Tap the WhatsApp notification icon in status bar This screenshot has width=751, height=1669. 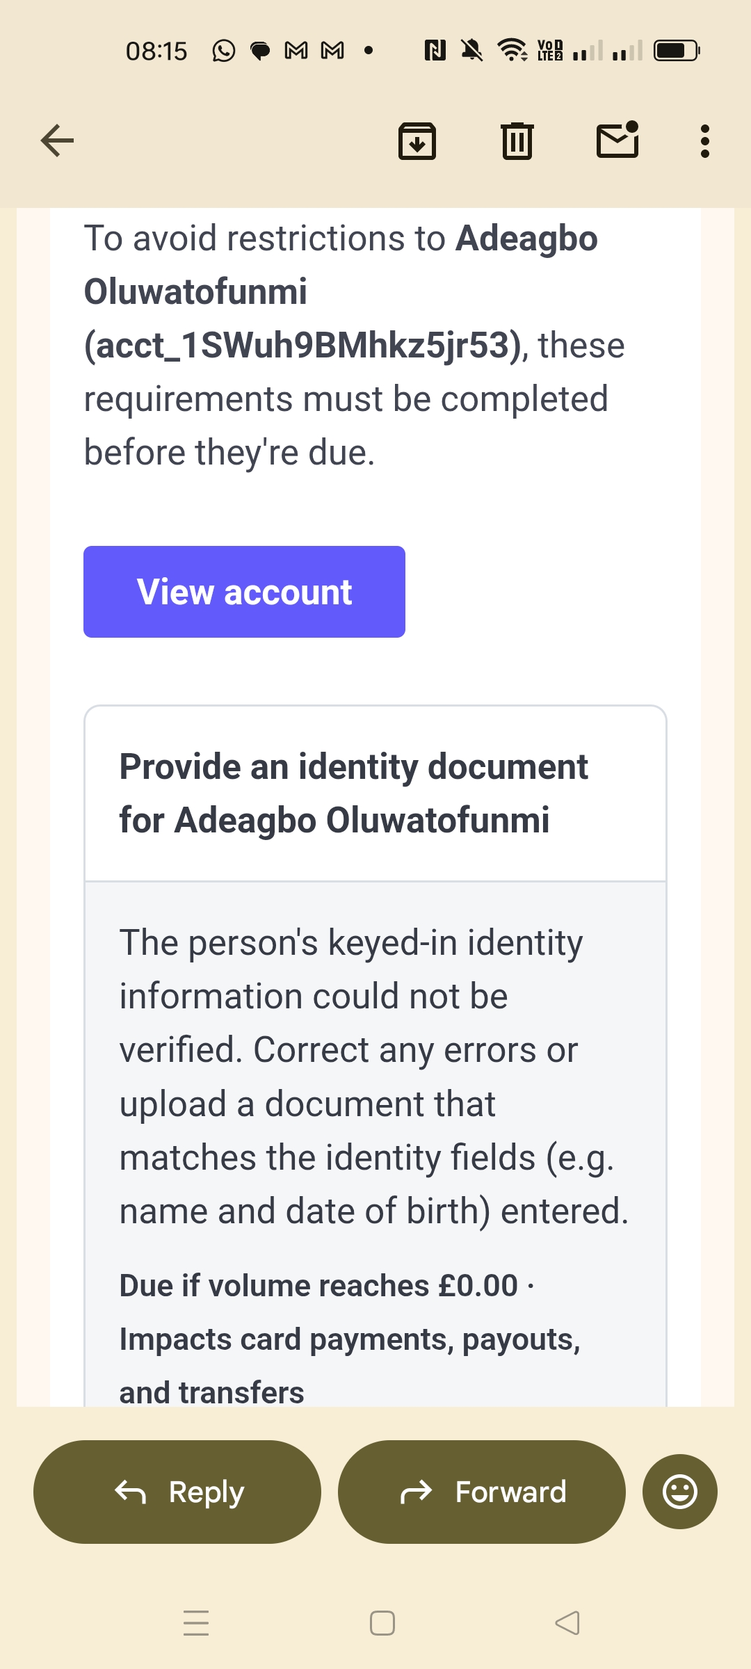(223, 51)
